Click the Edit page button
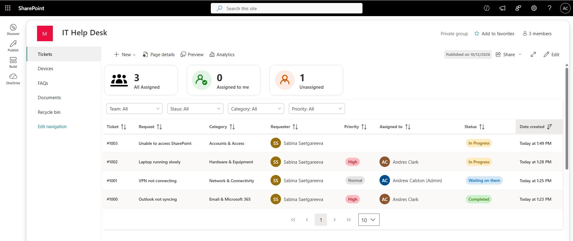The width and height of the screenshot is (573, 241). point(552,54)
